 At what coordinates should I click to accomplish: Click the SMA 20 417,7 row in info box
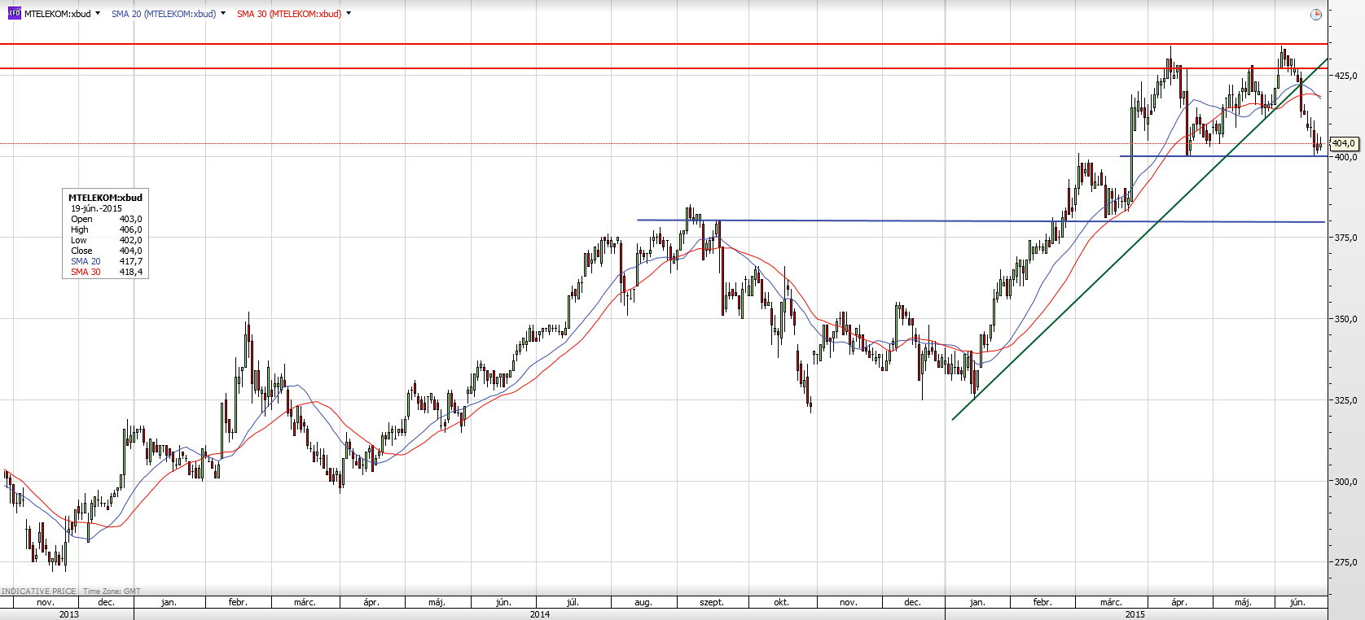(106, 261)
